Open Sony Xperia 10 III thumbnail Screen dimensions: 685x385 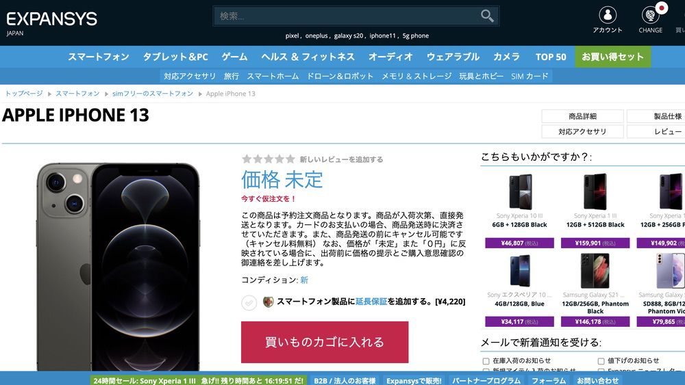(x=520, y=192)
